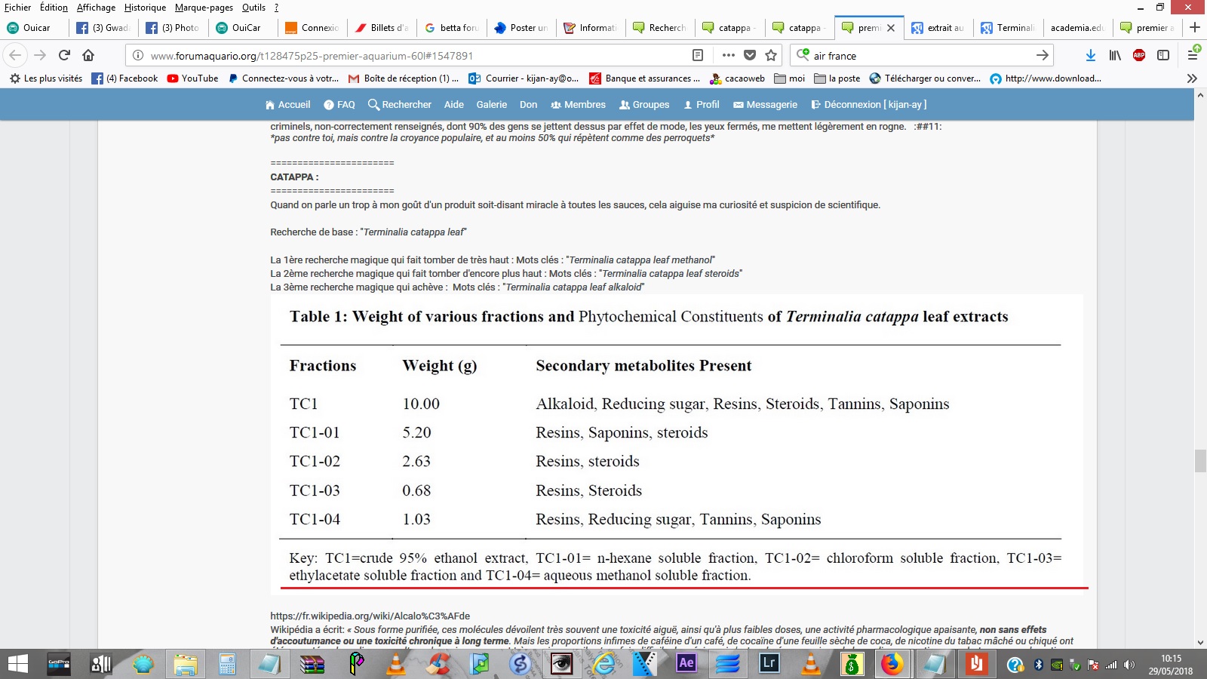This screenshot has width=1207, height=679.
Task: Open the Fichier menu
Action: click(18, 8)
